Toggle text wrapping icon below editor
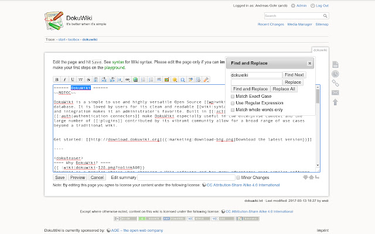Screen dimensions: 375x234 [x=317, y=177]
